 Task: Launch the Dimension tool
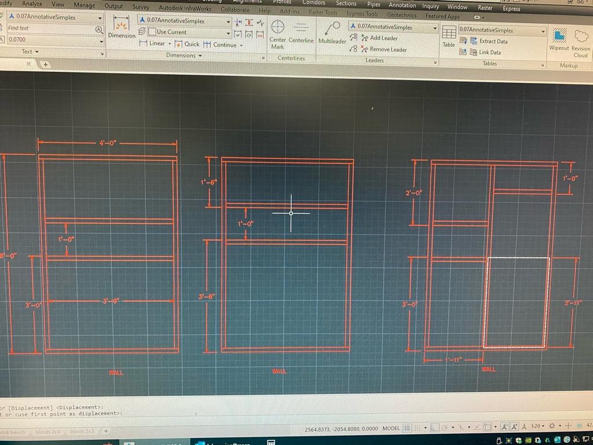pyautogui.click(x=122, y=27)
